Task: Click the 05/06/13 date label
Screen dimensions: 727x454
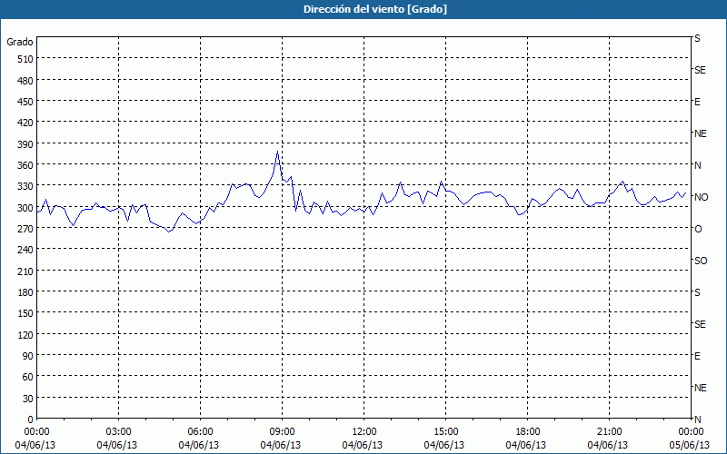Action: point(688,445)
